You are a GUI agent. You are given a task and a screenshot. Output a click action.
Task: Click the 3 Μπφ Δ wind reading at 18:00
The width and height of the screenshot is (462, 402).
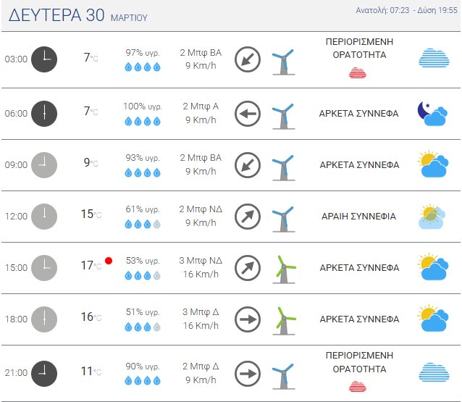201,312
